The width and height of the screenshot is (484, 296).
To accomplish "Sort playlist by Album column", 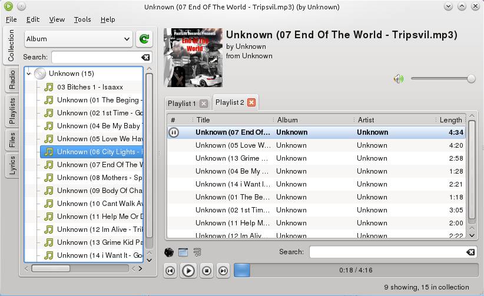I will (x=314, y=120).
